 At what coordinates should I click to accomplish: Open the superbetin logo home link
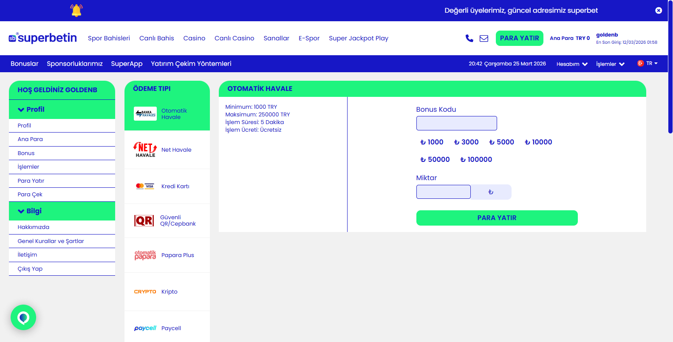[x=42, y=38]
